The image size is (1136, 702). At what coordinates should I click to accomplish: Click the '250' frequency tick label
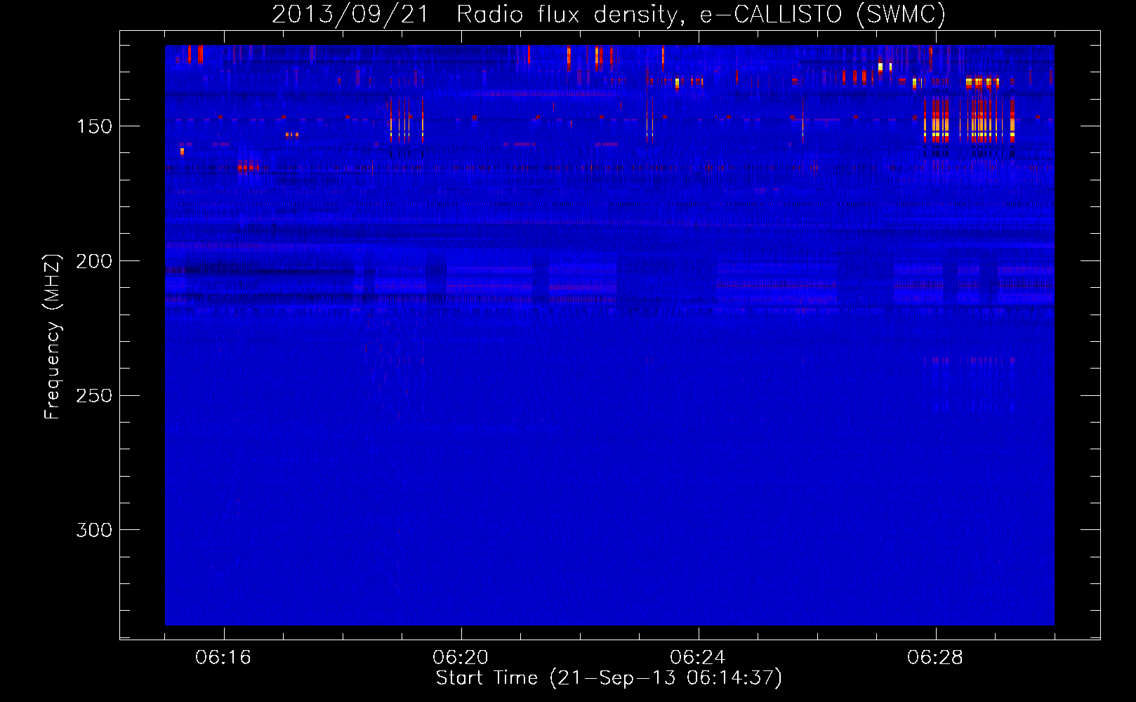[x=94, y=395]
